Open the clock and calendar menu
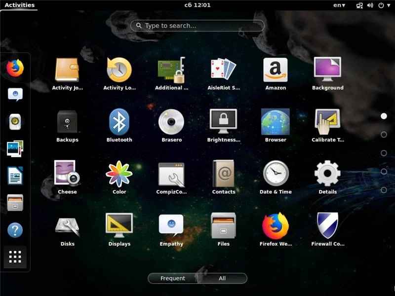 point(197,5)
